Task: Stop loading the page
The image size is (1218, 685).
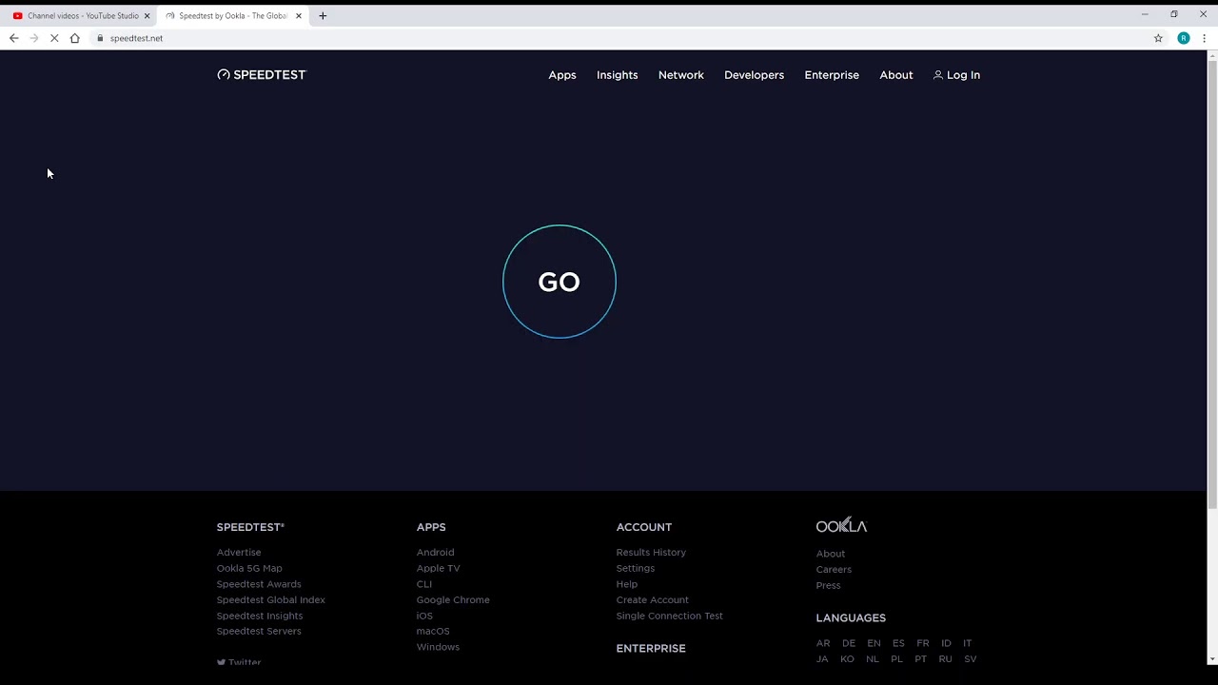Action: tap(54, 38)
